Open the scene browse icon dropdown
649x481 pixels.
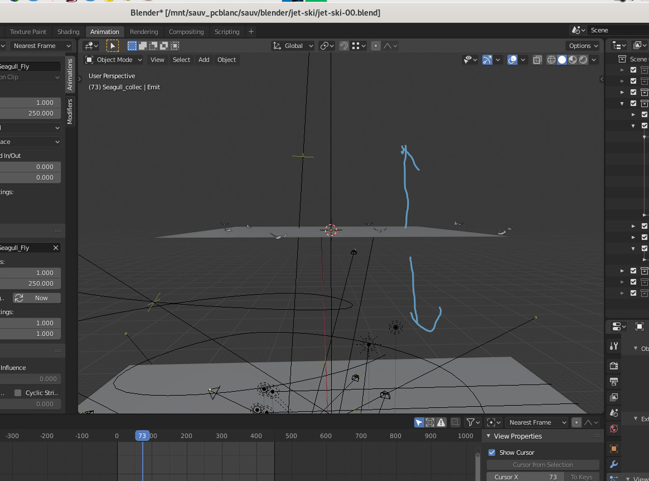point(578,30)
